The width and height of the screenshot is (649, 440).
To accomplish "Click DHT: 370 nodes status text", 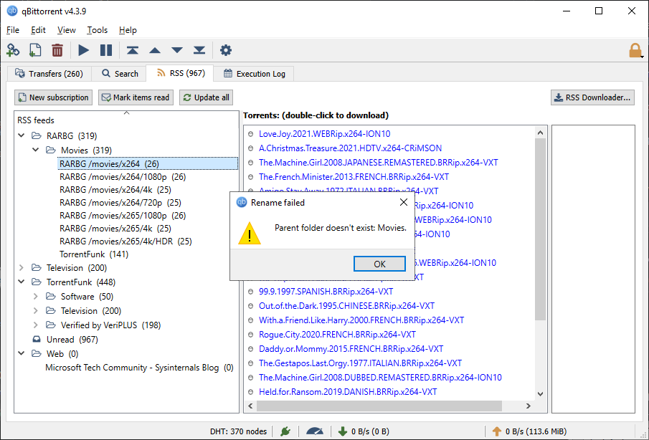I will 238,431.
